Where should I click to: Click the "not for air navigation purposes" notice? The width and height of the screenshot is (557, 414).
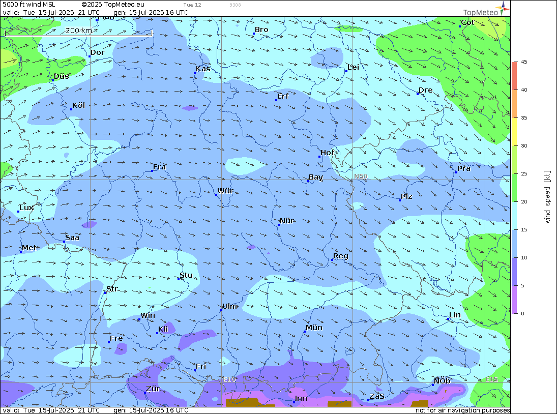[x=463, y=410]
